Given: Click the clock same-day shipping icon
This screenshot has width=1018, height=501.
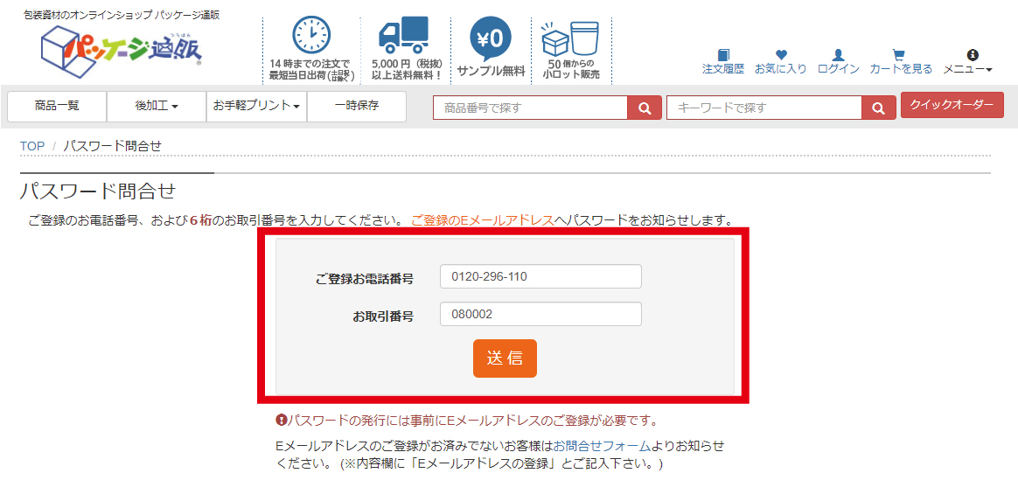Looking at the screenshot, I should 310,37.
